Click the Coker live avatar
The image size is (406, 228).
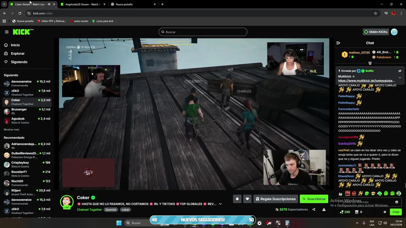pos(67,202)
